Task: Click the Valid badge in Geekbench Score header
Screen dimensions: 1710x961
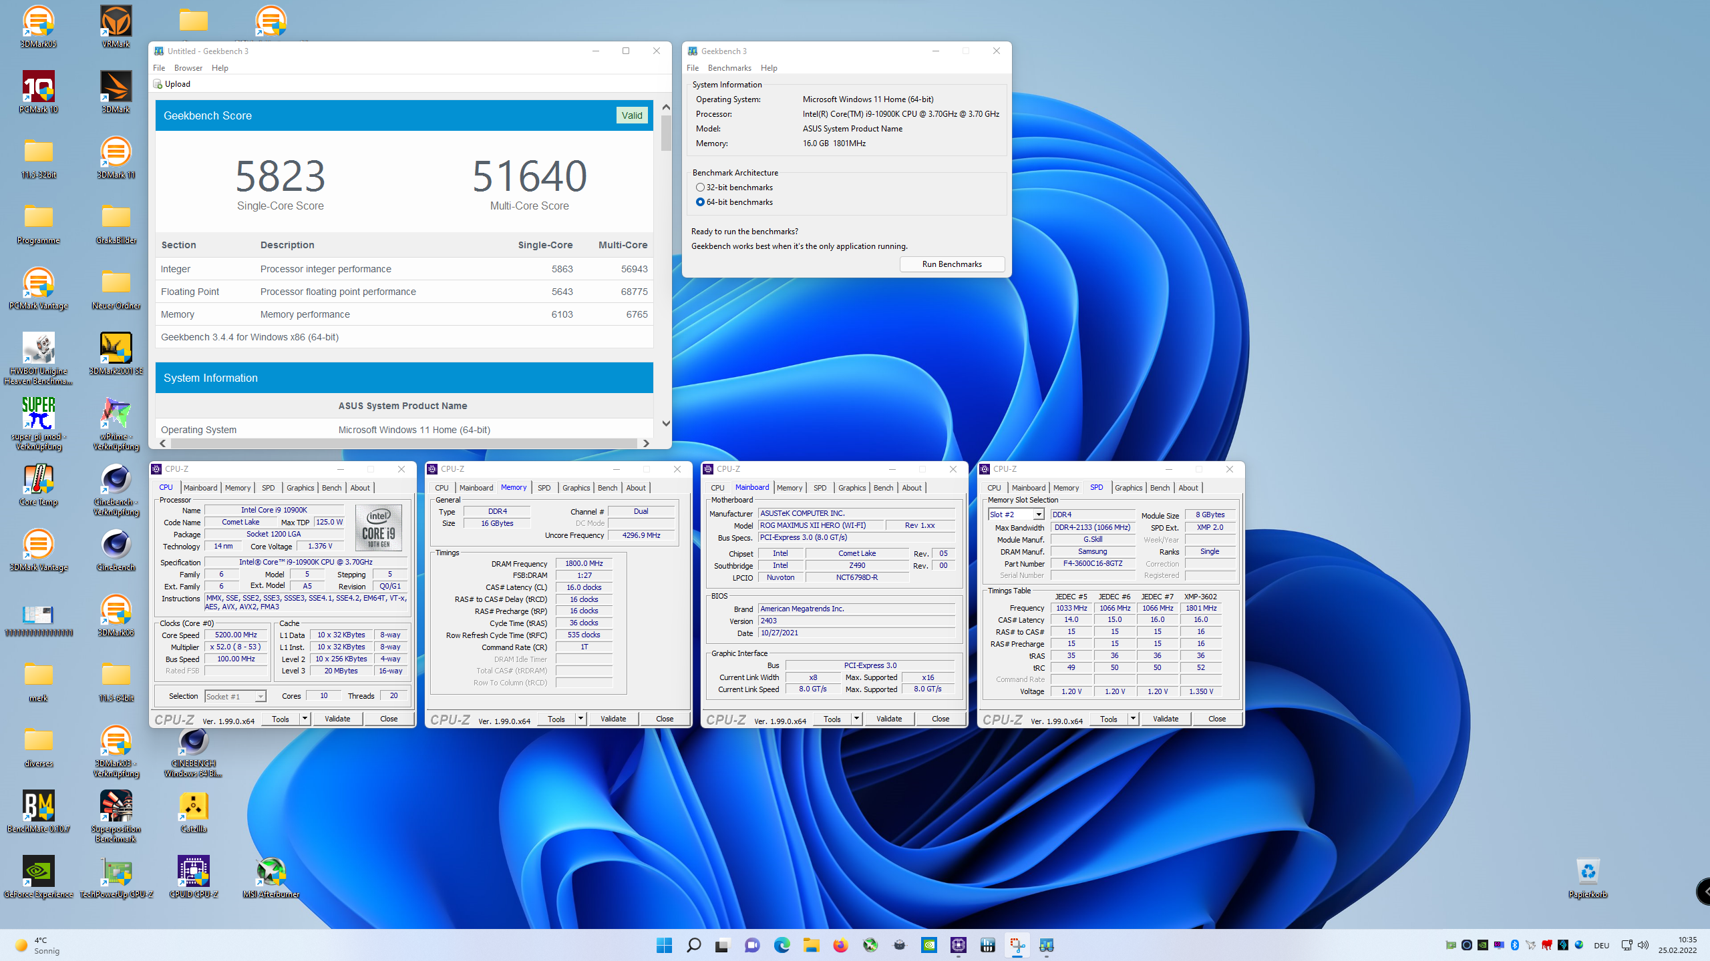Action: click(x=632, y=115)
